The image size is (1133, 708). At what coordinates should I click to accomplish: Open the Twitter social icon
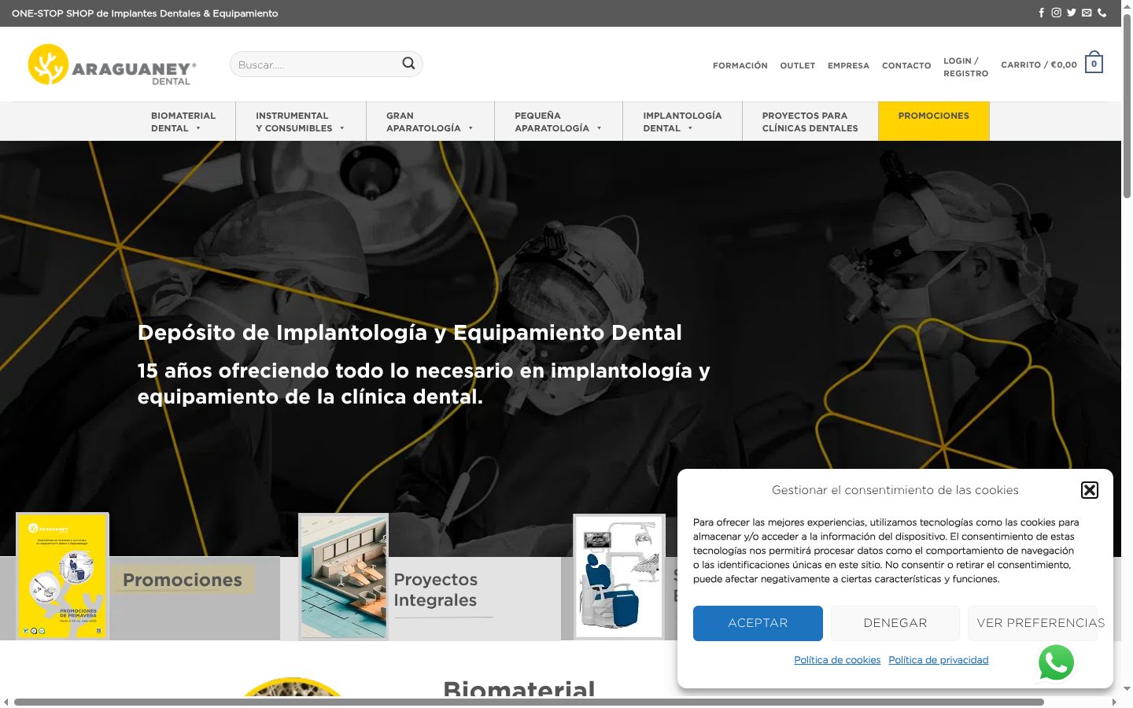1072,13
